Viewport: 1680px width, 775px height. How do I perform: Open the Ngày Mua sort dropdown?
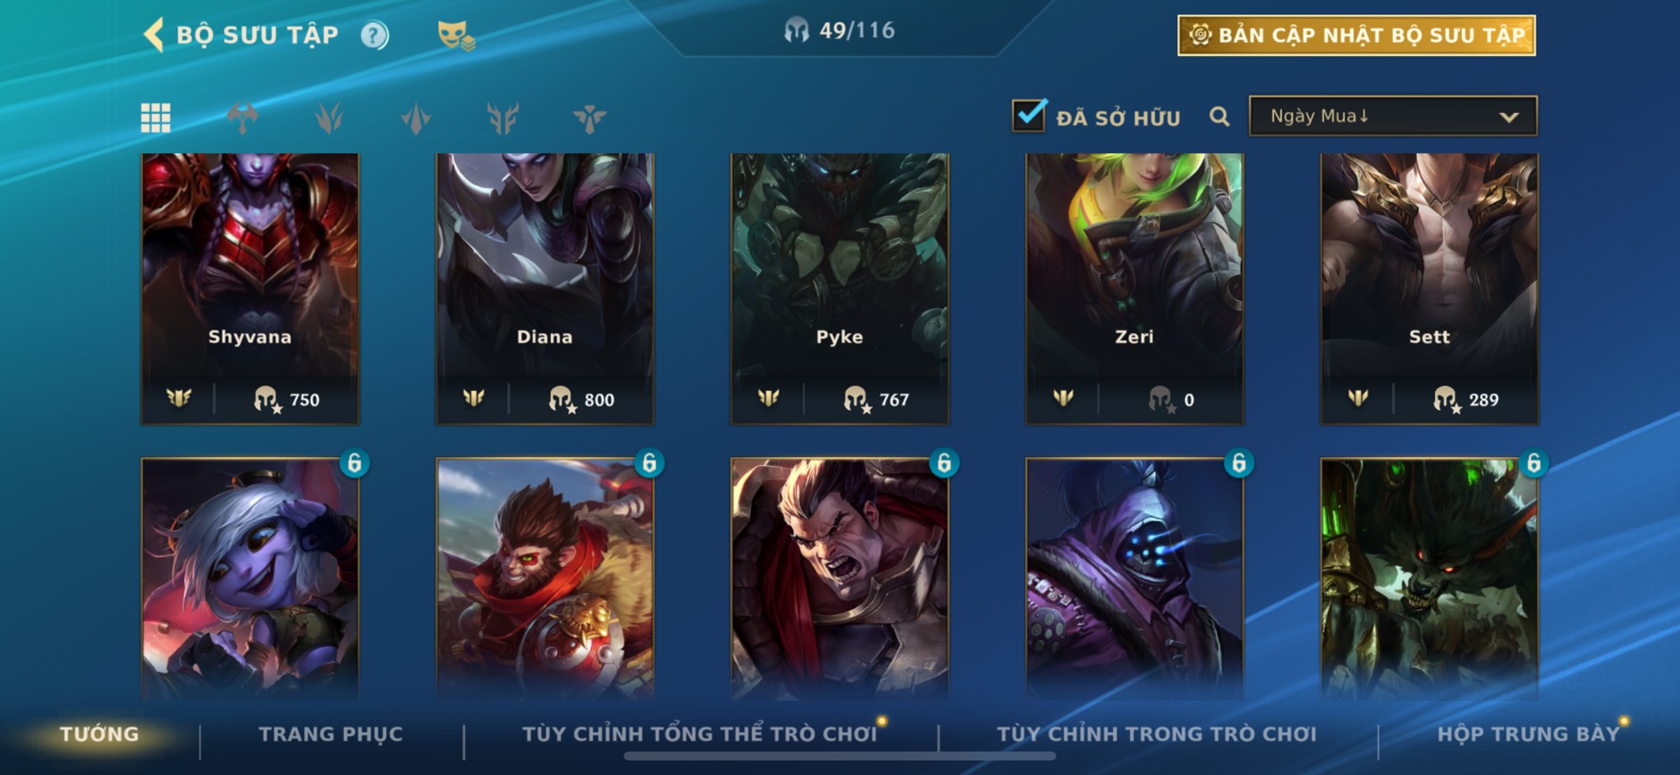(1393, 116)
